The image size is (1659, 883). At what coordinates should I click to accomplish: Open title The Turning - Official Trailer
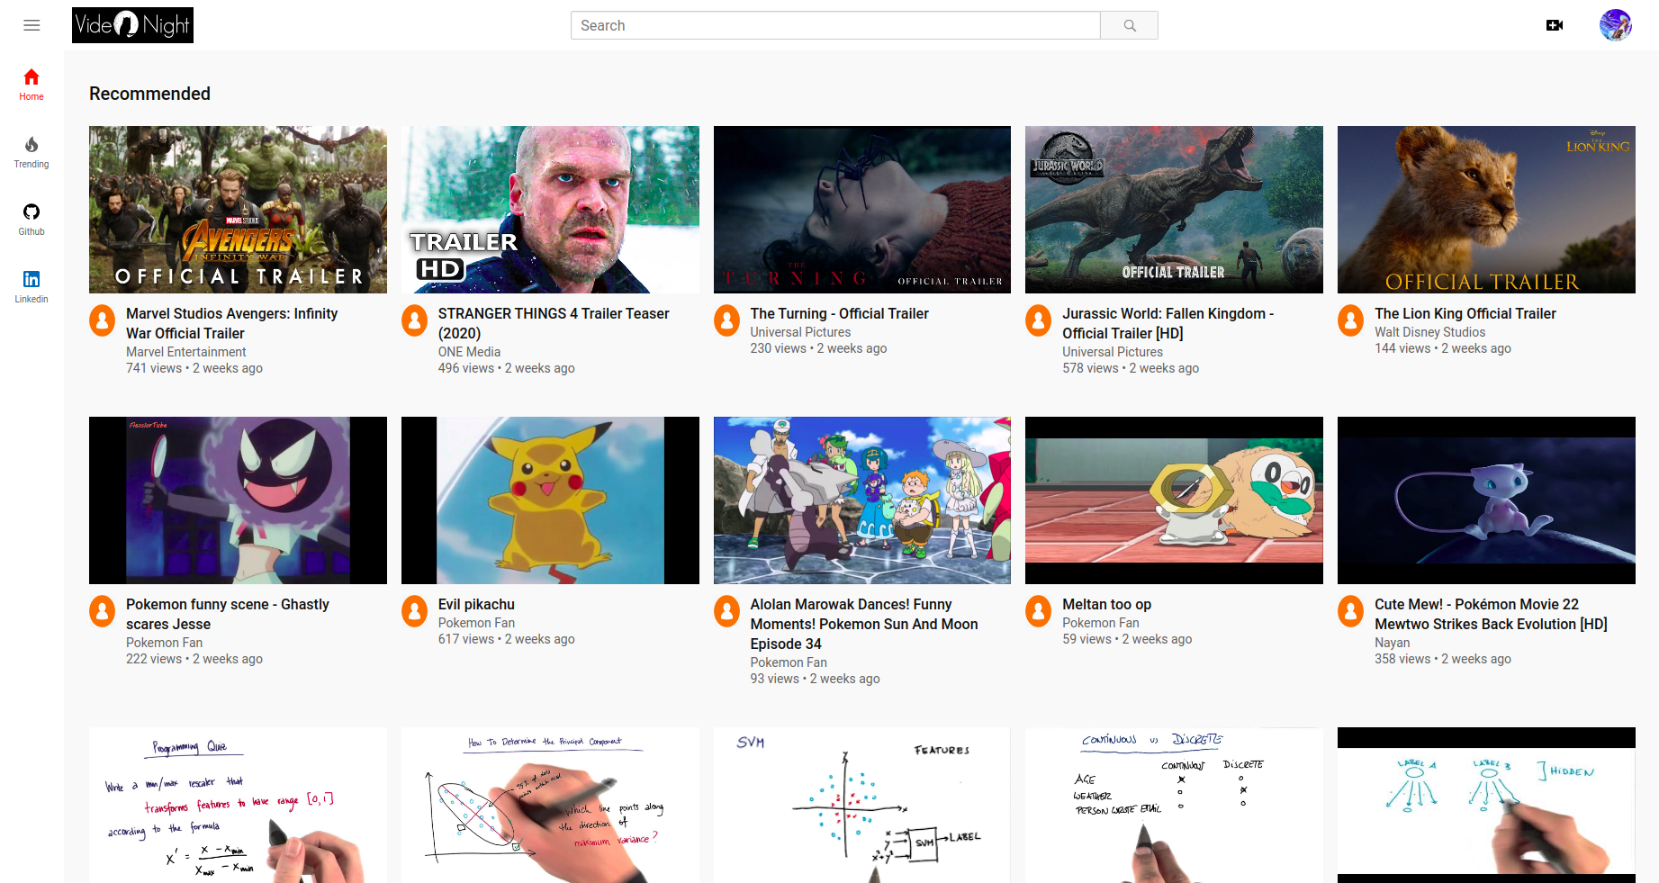click(839, 313)
